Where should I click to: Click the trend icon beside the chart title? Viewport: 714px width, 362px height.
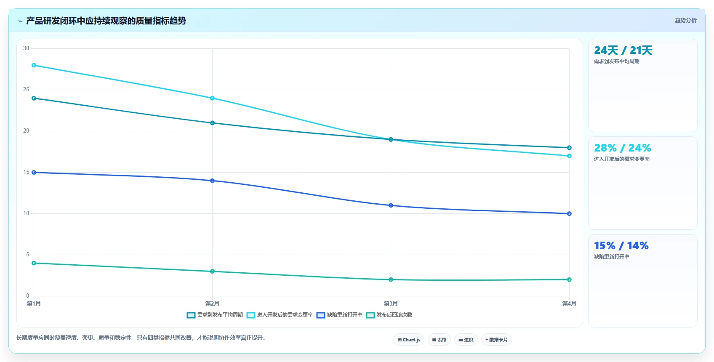tap(20, 21)
